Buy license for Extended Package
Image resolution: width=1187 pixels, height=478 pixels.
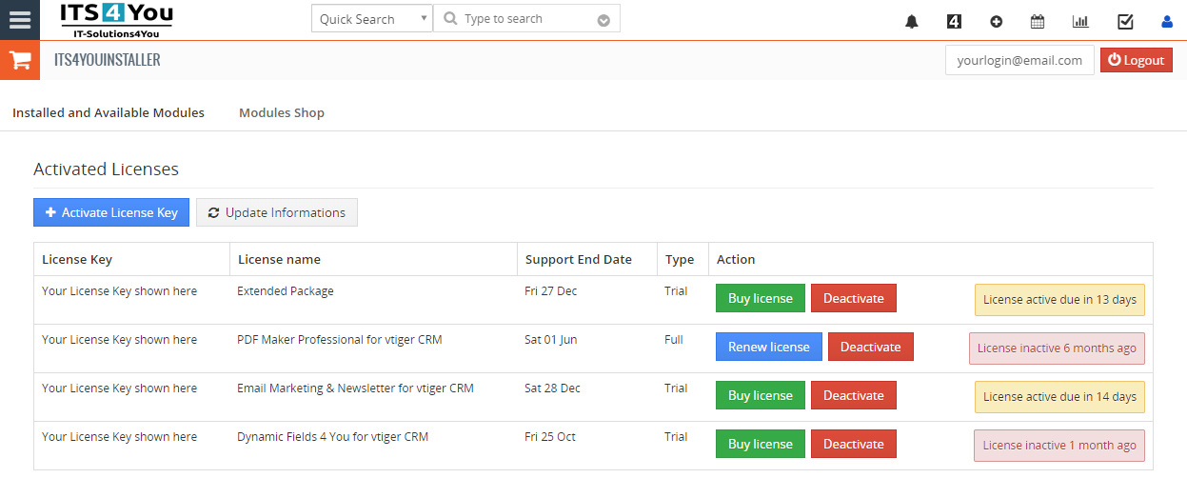760,298
